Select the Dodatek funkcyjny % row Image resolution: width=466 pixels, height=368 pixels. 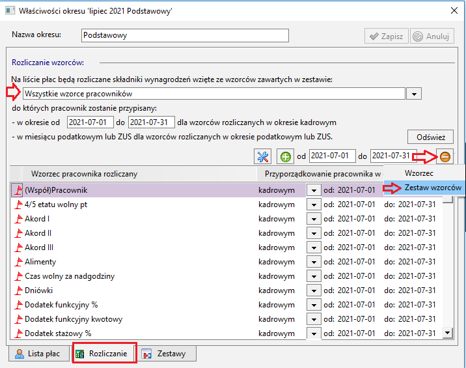226,305
